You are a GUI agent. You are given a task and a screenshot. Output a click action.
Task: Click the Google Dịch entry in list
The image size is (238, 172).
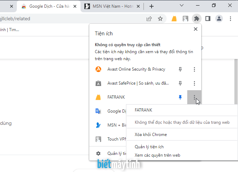[x=117, y=111]
